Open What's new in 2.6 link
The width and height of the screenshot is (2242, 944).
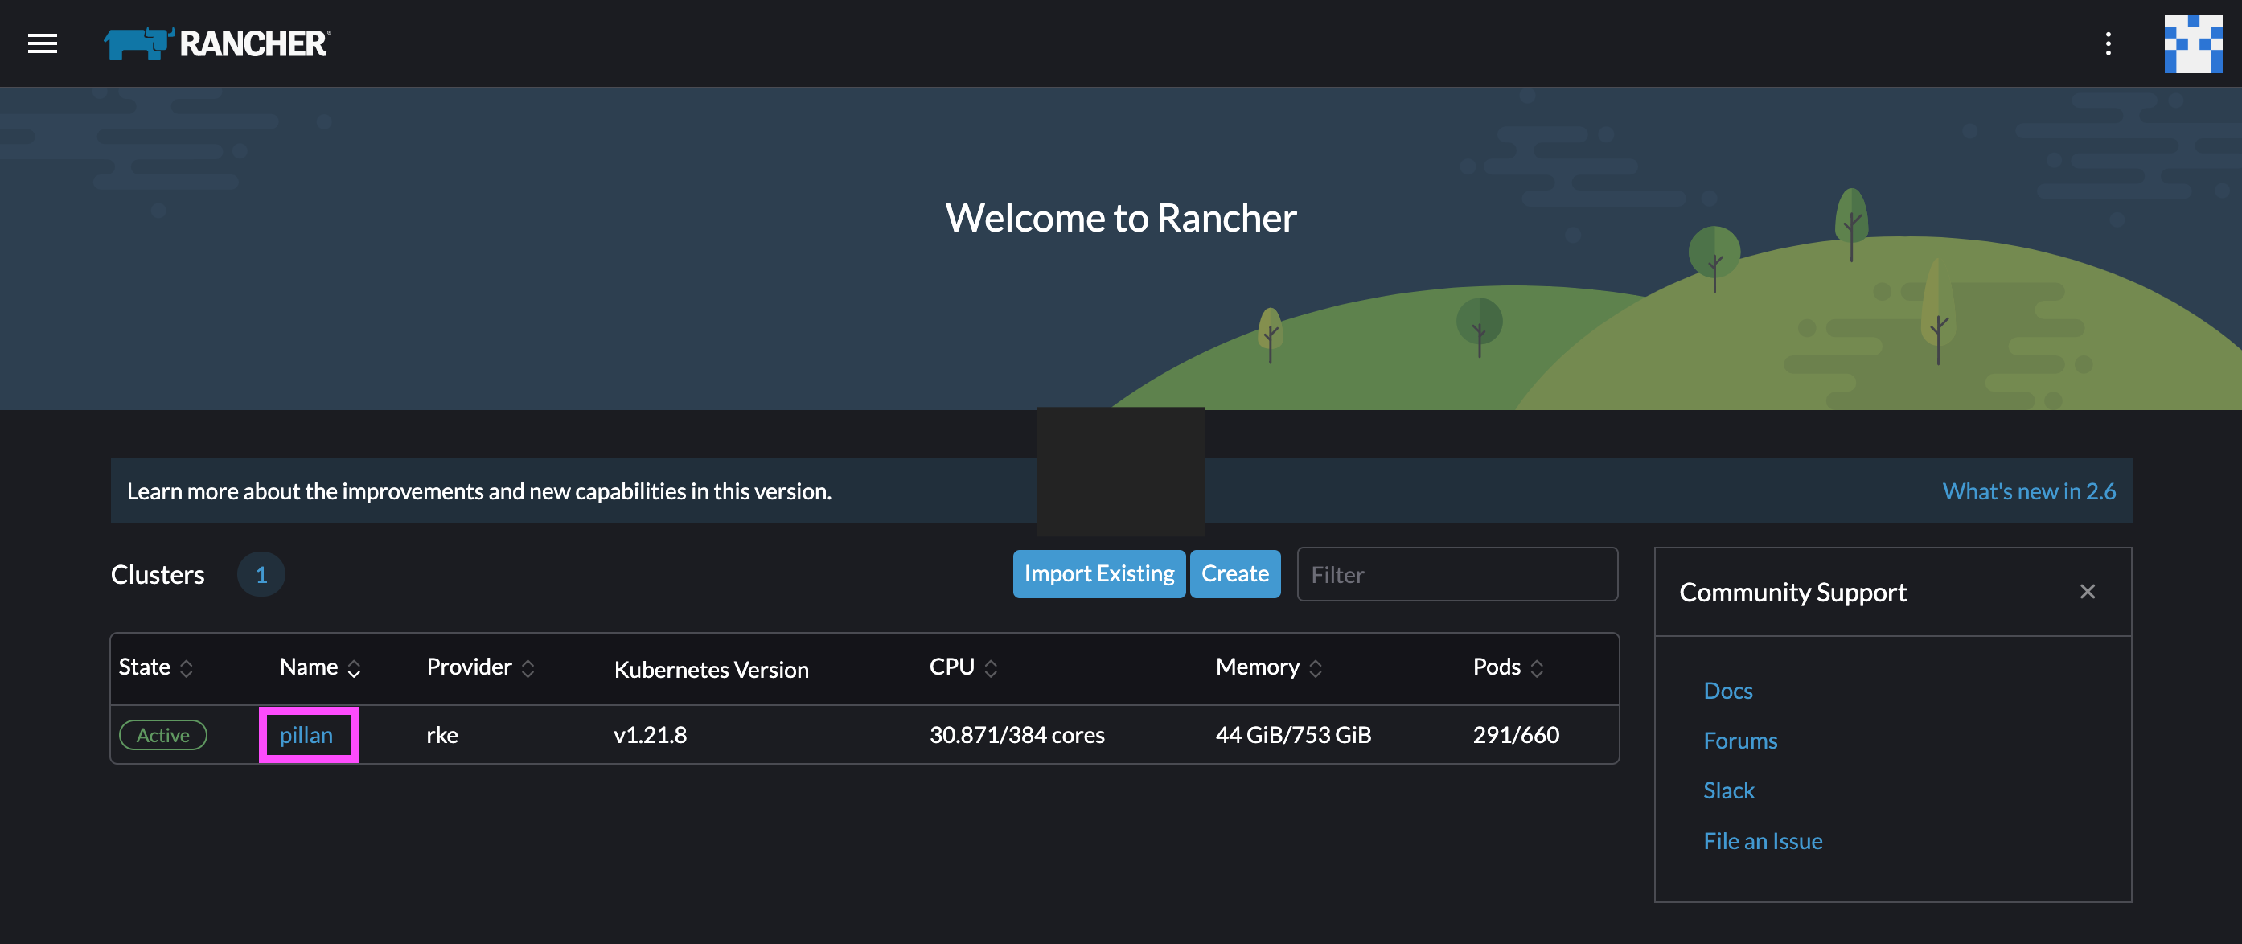(x=2028, y=491)
